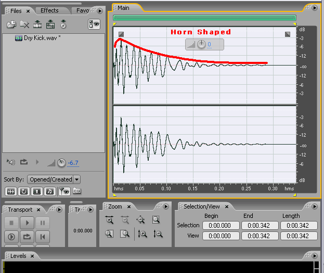The width and height of the screenshot is (324, 273).
Task: Click the Zoom Out Full Both Axes icon
Action: (140, 219)
